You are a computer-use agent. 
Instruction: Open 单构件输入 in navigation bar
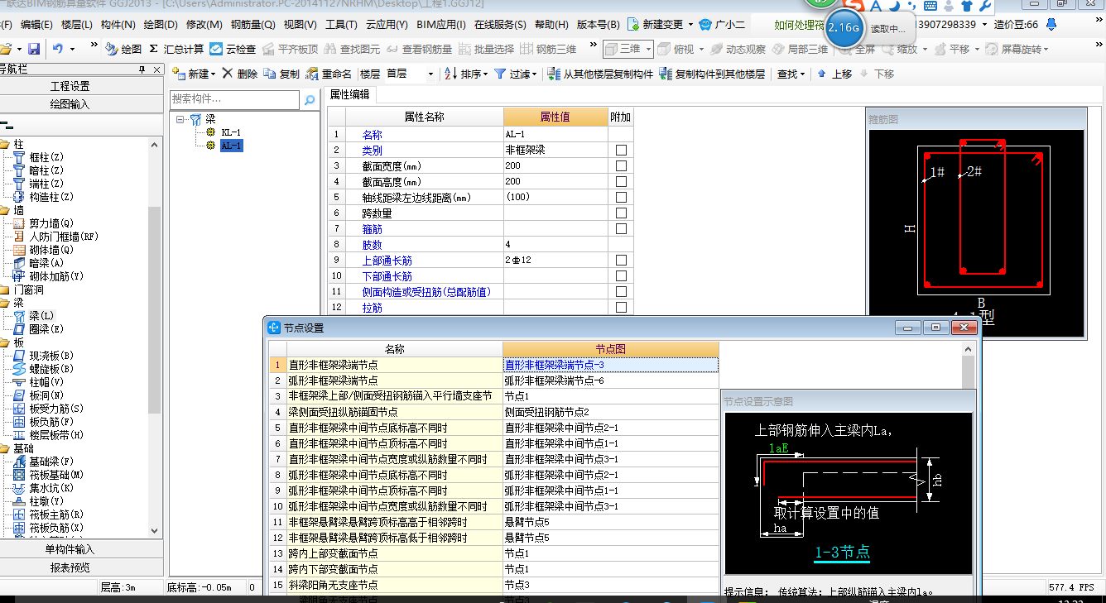pos(70,549)
